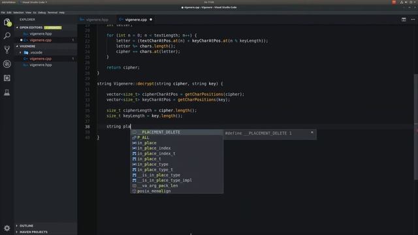Click line number 38 in the gutter
This screenshot has width=418, height=235.
[x=87, y=127]
